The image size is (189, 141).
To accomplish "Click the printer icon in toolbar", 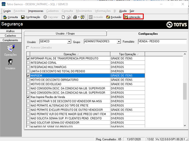I will pyautogui.click(x=75, y=17).
